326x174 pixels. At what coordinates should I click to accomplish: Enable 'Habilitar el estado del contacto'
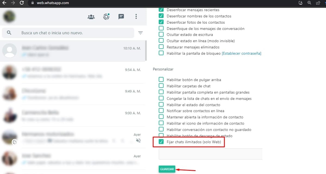click(161, 105)
